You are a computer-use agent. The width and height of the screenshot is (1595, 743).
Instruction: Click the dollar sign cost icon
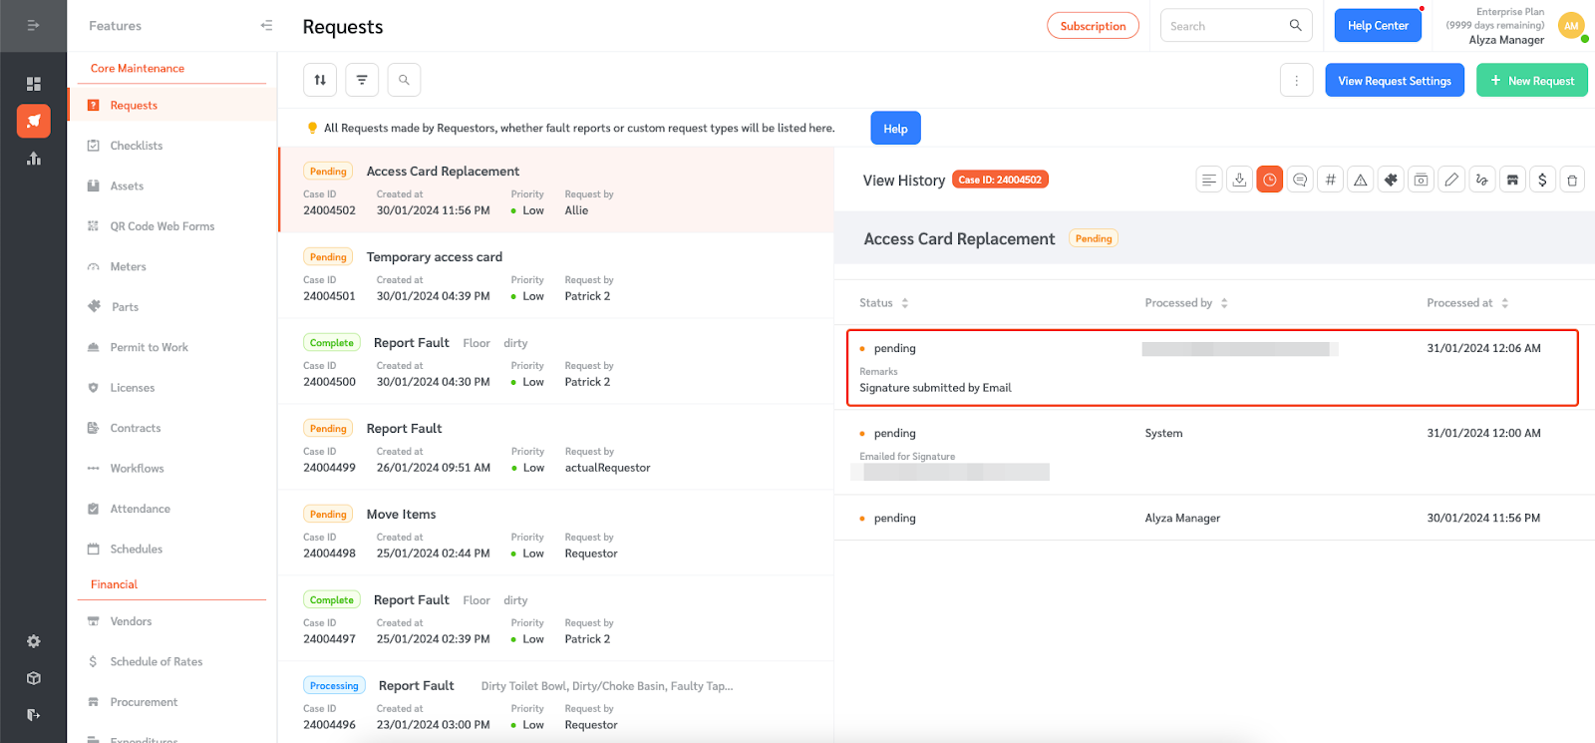1542,180
